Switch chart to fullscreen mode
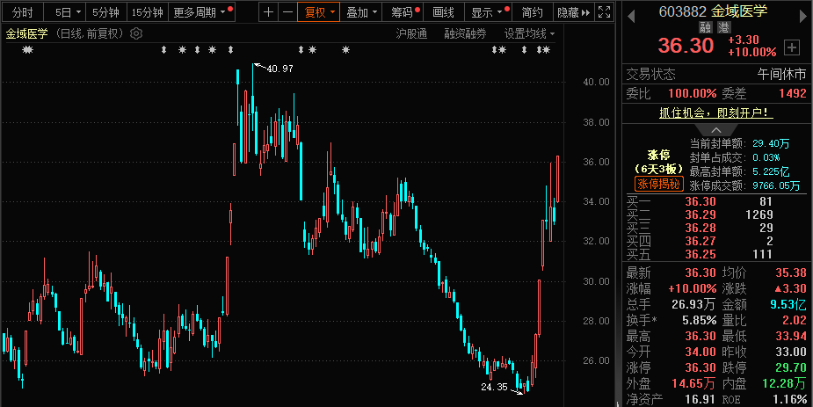 coord(603,12)
